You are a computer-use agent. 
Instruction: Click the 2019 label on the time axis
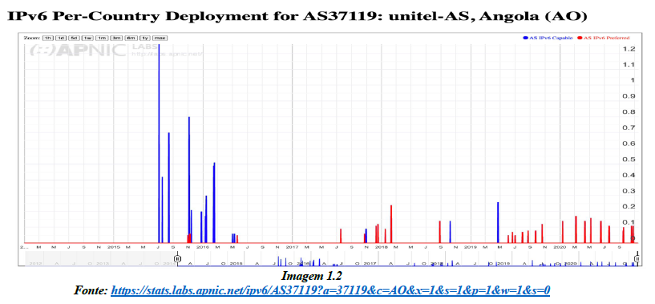471,247
